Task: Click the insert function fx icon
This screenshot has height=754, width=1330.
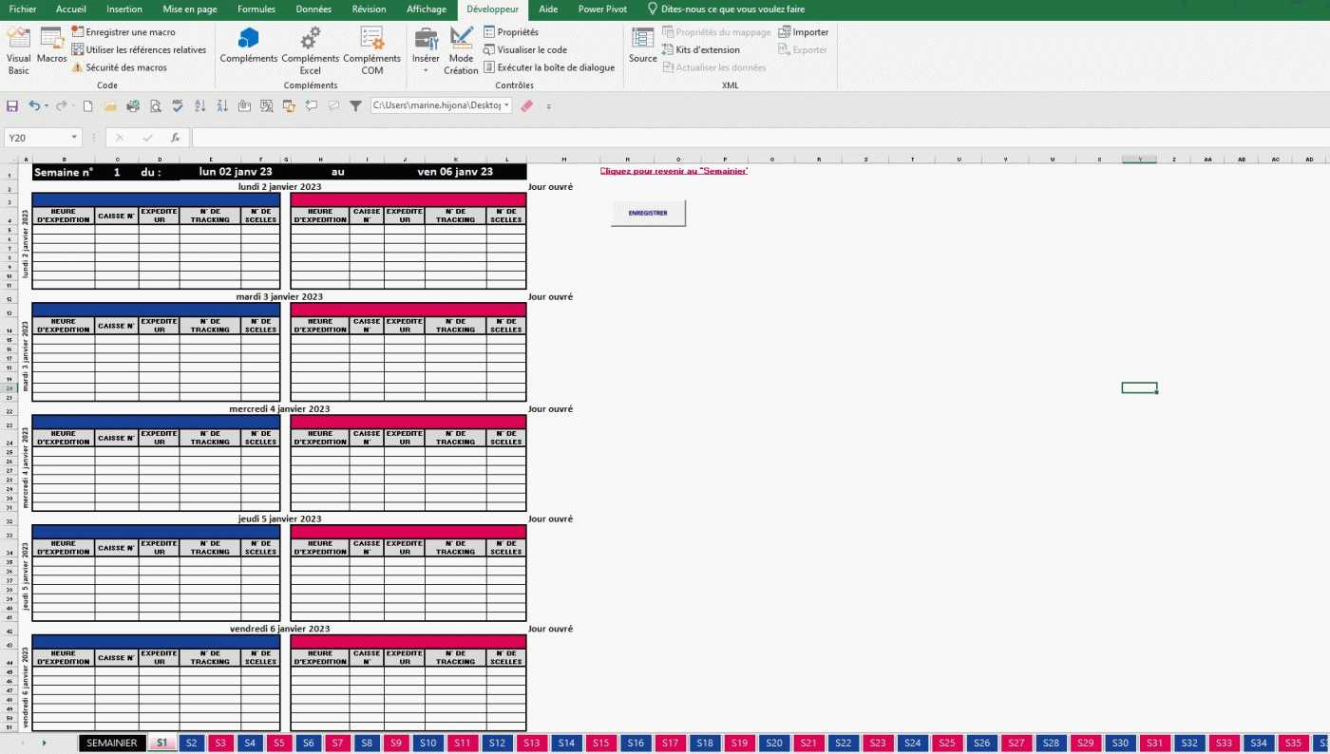Action: coord(175,138)
